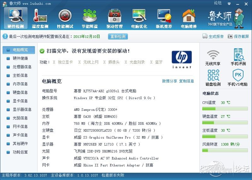
Task: Click the blue info exclamation icon
Action: [5, 36]
